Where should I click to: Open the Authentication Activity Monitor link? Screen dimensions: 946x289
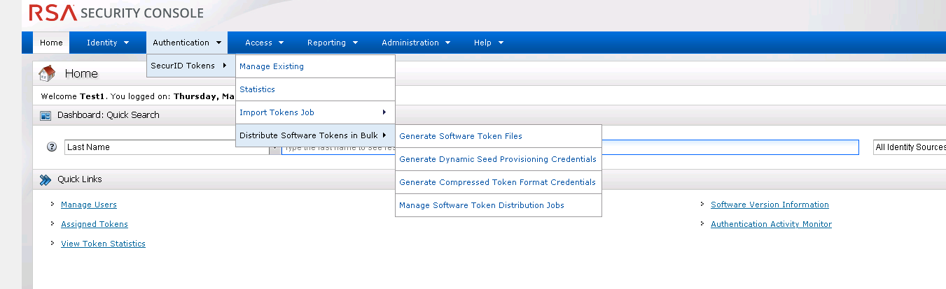(x=771, y=224)
